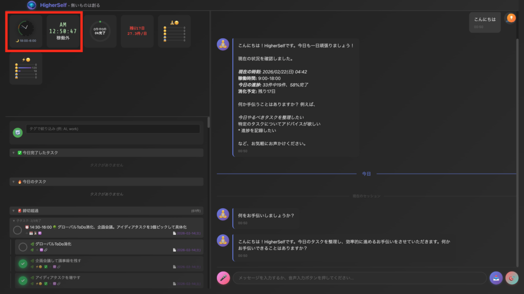This screenshot has width=524, height=294.
Task: Click the purple send message icon
Action: coord(495,278)
